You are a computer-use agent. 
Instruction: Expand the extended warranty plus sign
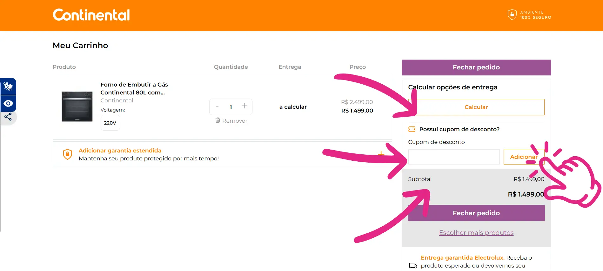(381, 154)
